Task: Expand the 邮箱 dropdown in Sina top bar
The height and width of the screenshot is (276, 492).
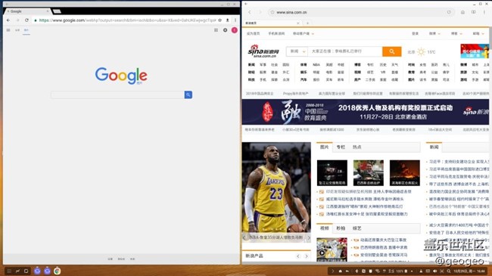Action: tap(478, 33)
